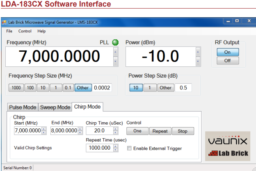Increment chirp End frequency spinner
Image resolution: width=256 pixels, height=171 pixels.
click(x=80, y=129)
